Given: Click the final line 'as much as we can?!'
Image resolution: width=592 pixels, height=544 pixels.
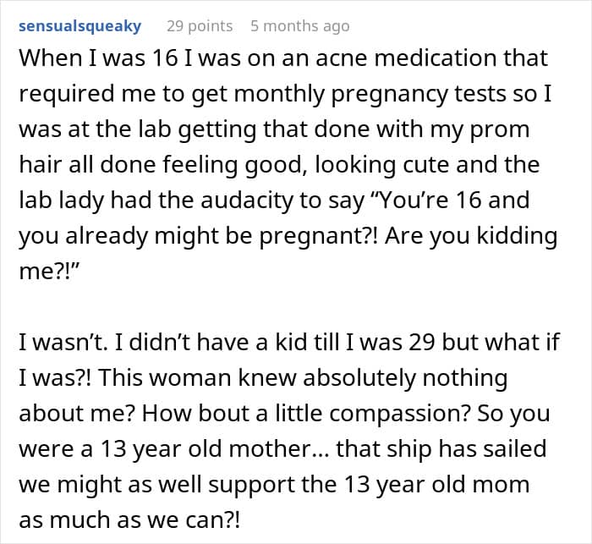Looking at the screenshot, I should (129, 519).
